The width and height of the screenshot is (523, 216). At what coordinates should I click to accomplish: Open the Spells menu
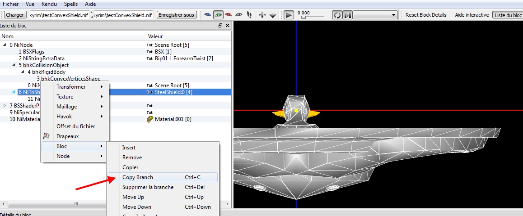71,4
